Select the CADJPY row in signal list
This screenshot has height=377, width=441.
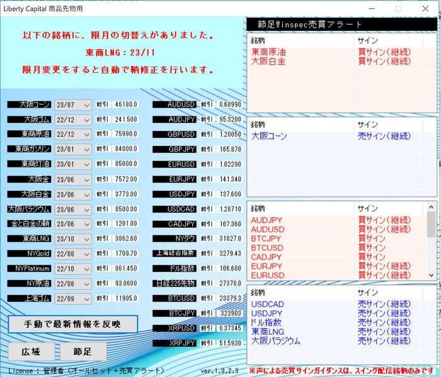337,257
